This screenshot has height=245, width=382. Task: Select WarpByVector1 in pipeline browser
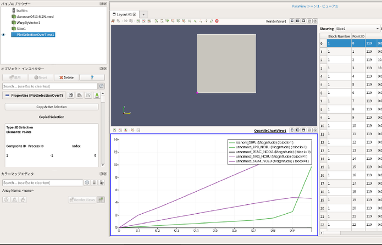pyautogui.click(x=28, y=23)
